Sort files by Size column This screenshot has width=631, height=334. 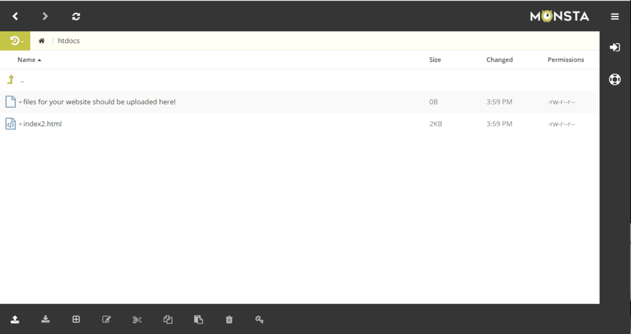(435, 60)
